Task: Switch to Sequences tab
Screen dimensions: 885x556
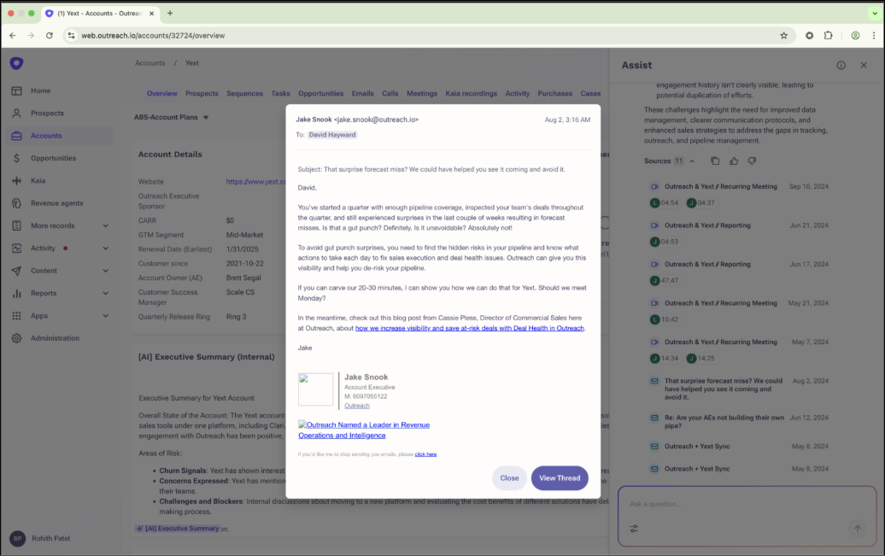Action: [244, 94]
